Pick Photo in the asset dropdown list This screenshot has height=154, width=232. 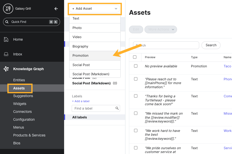point(77,28)
